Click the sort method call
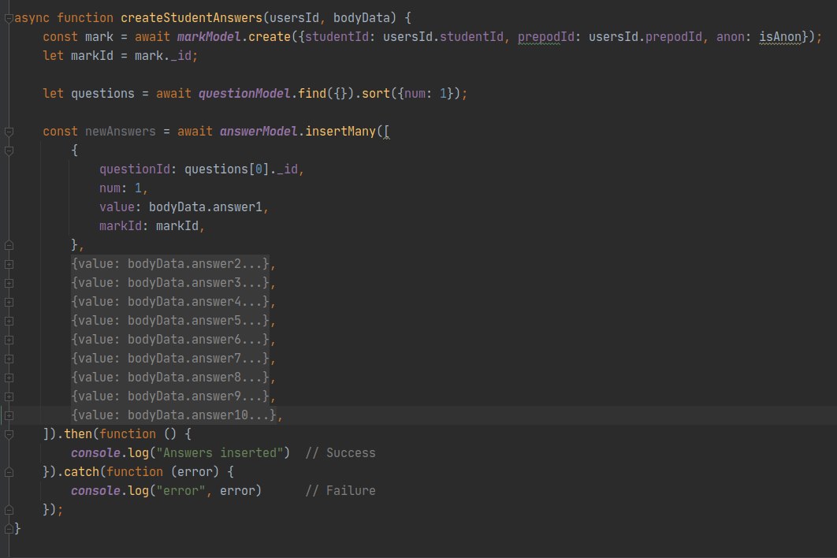This screenshot has height=558, width=837. point(376,94)
